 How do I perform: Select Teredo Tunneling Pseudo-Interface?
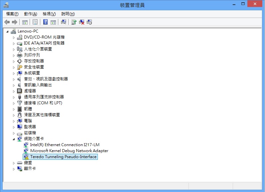tap(63, 157)
